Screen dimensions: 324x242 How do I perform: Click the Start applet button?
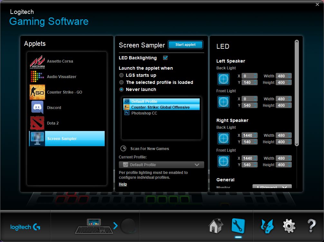tap(185, 45)
